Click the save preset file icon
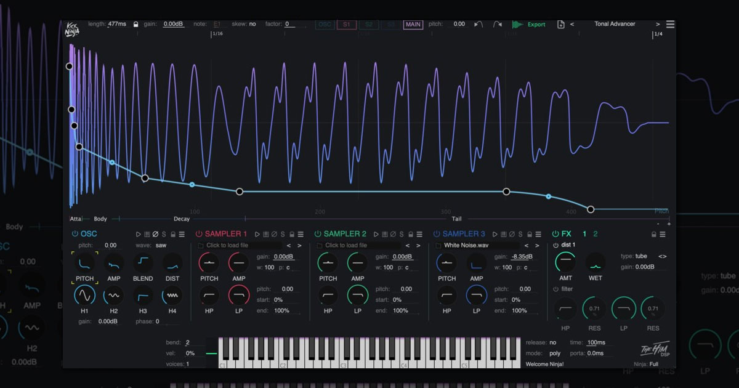This screenshot has width=739, height=388. pos(560,25)
